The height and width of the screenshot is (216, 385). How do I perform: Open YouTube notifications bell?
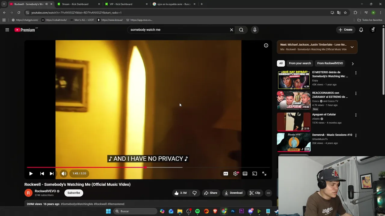pyautogui.click(x=361, y=30)
